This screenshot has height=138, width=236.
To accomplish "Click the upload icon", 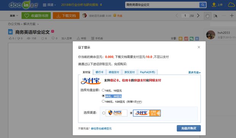I will [x=214, y=5].
